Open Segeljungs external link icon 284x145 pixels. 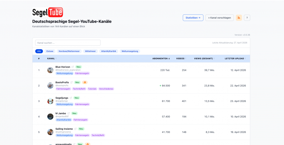pyautogui.click(x=71, y=98)
